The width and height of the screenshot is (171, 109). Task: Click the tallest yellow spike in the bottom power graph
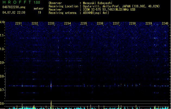(x=51, y=105)
